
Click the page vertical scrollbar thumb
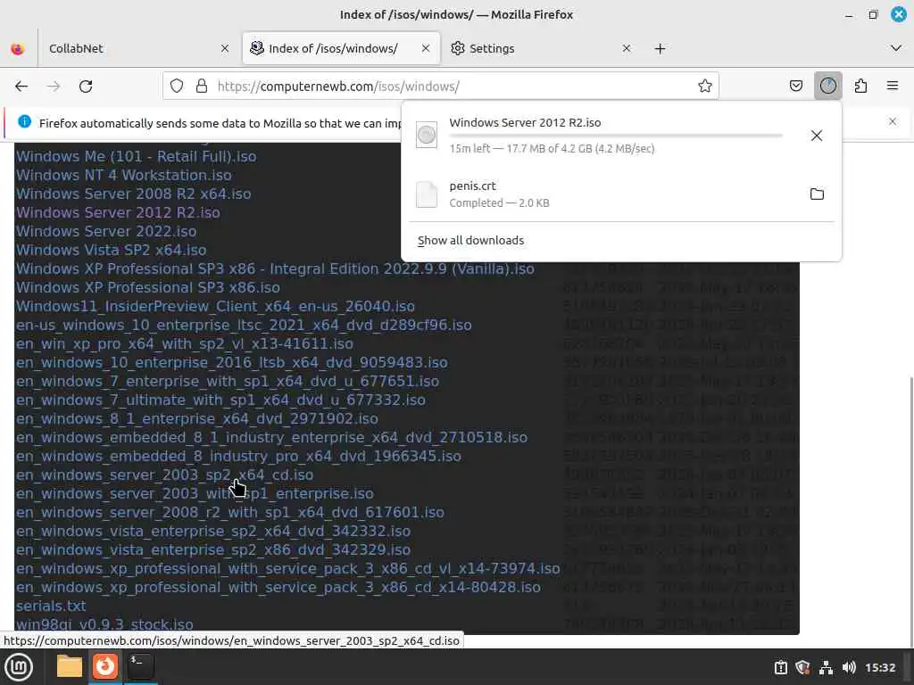coord(910,513)
